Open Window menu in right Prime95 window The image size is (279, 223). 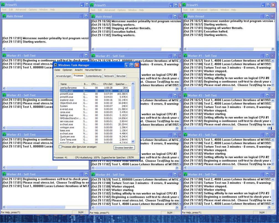(x=224, y=10)
